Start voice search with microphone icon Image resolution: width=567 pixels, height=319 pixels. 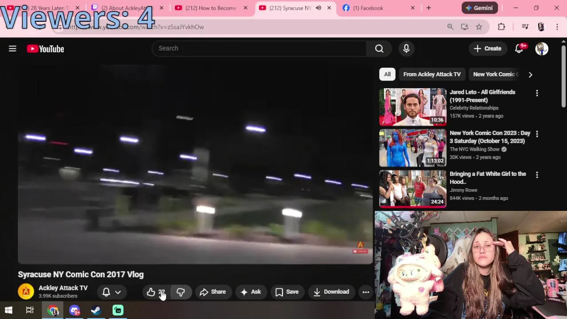[406, 48]
